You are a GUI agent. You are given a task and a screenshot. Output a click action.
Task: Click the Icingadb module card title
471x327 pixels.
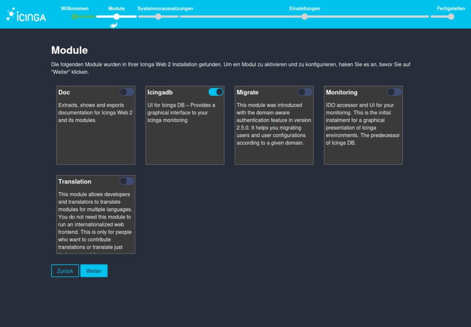pos(160,92)
